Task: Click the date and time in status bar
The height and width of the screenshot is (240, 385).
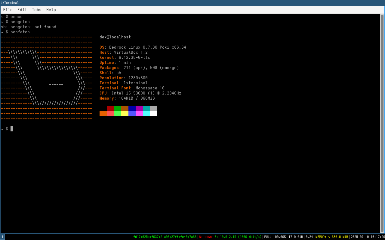Action: [368, 237]
